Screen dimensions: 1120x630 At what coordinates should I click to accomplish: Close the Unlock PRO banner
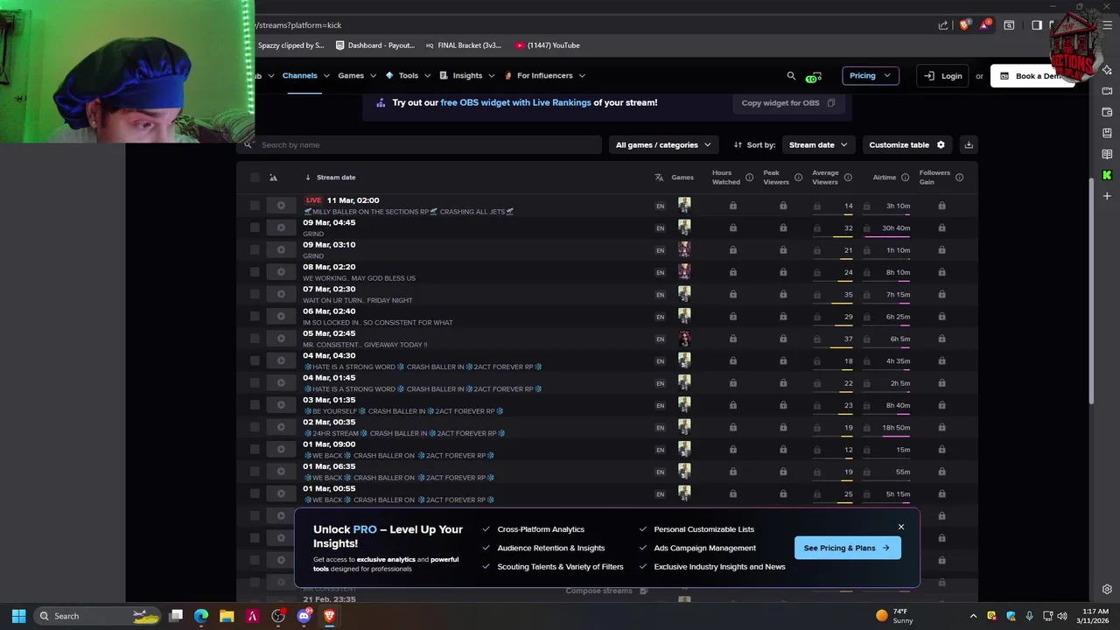tap(900, 527)
